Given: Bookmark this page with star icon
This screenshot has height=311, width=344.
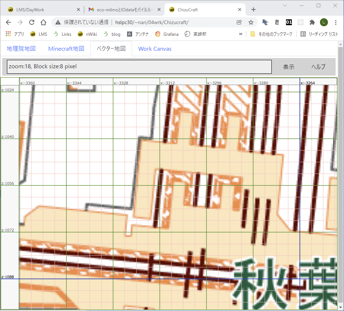Looking at the screenshot, I should (x=251, y=22).
